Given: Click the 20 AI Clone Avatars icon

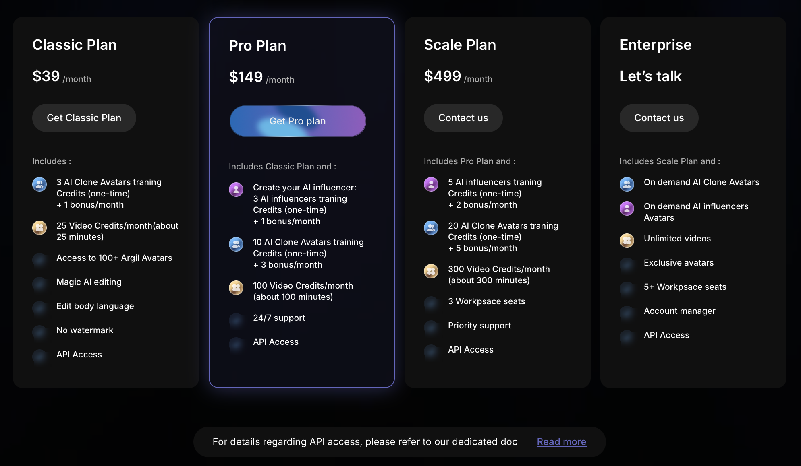Looking at the screenshot, I should tap(431, 228).
